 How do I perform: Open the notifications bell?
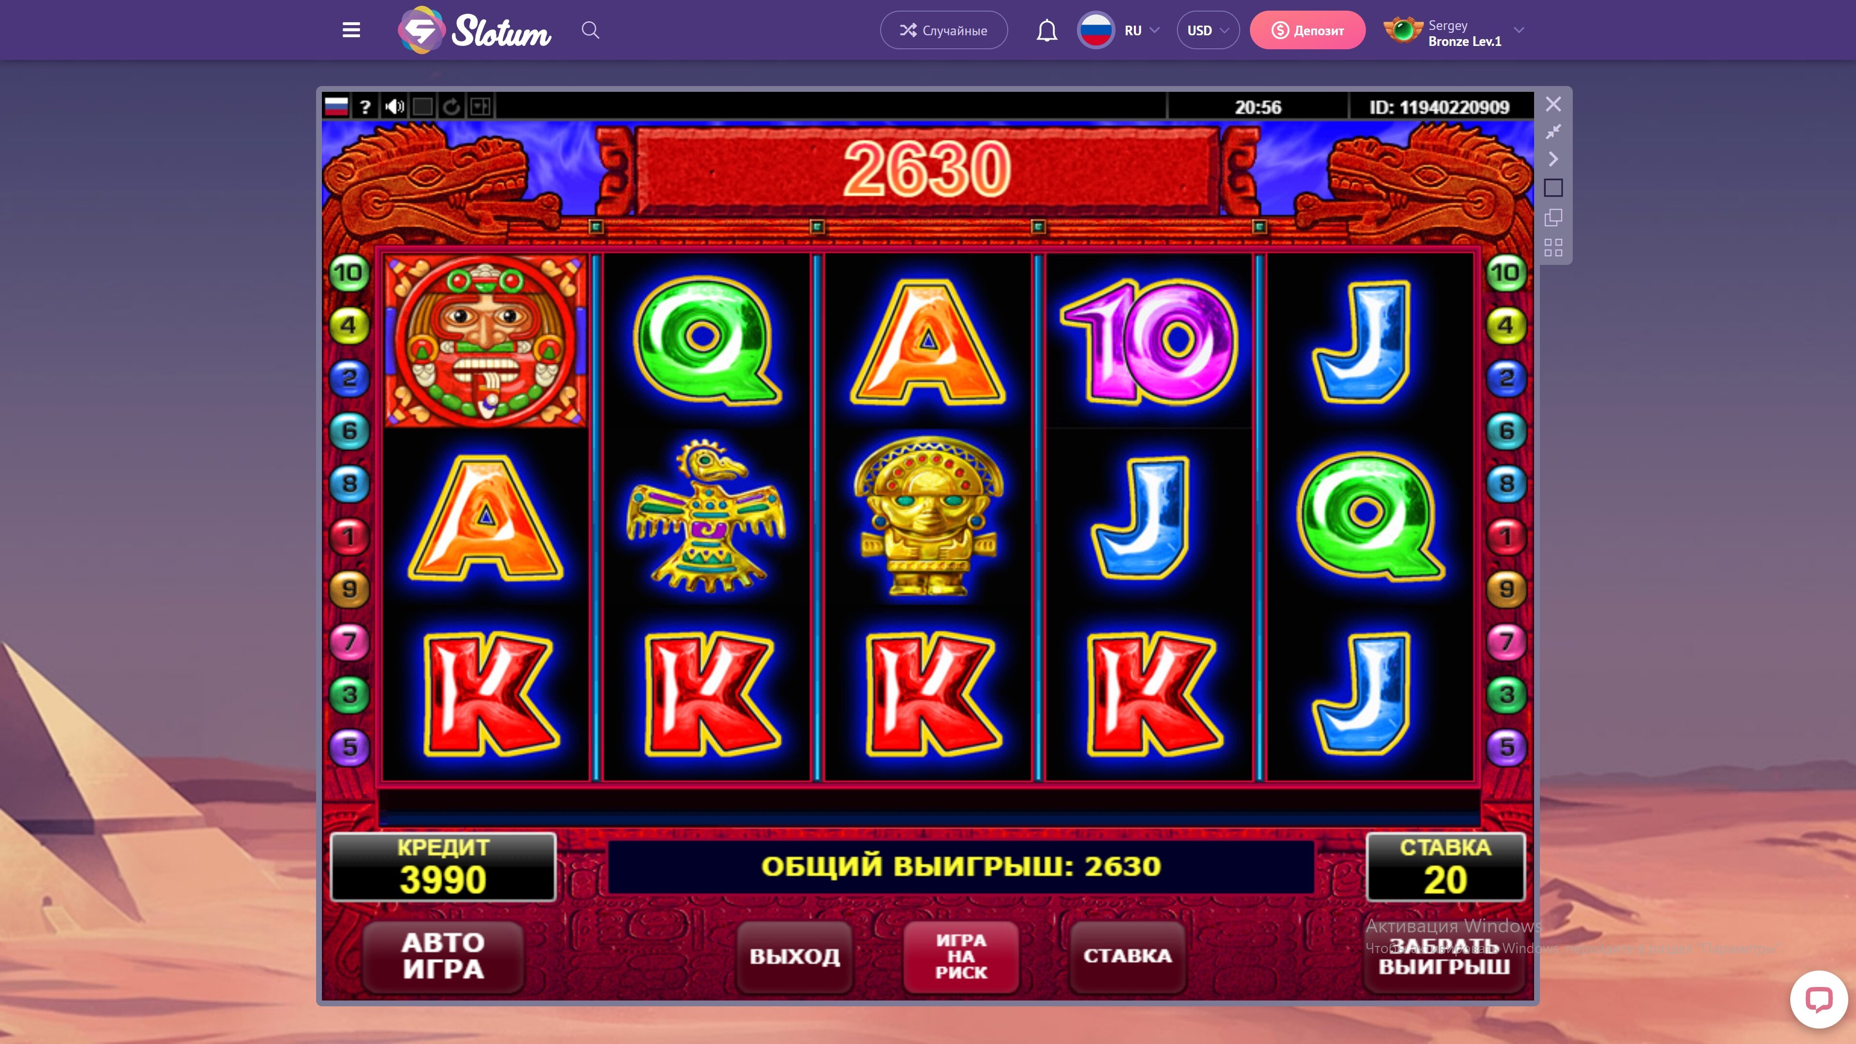[1047, 30]
